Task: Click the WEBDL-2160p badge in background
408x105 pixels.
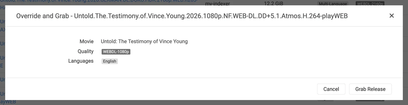Action: tap(370, 4)
